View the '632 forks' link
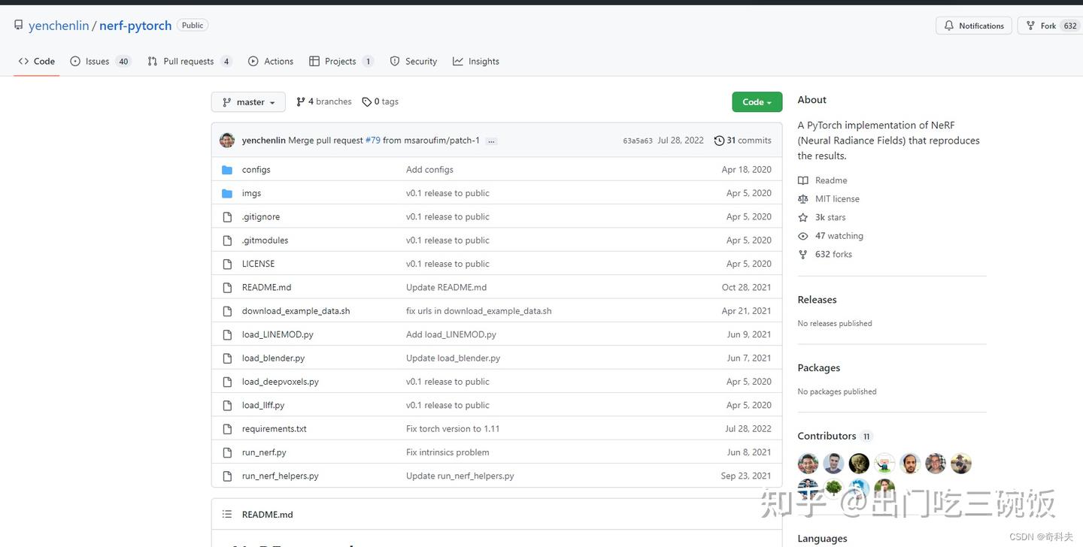The image size is (1083, 547). click(833, 254)
